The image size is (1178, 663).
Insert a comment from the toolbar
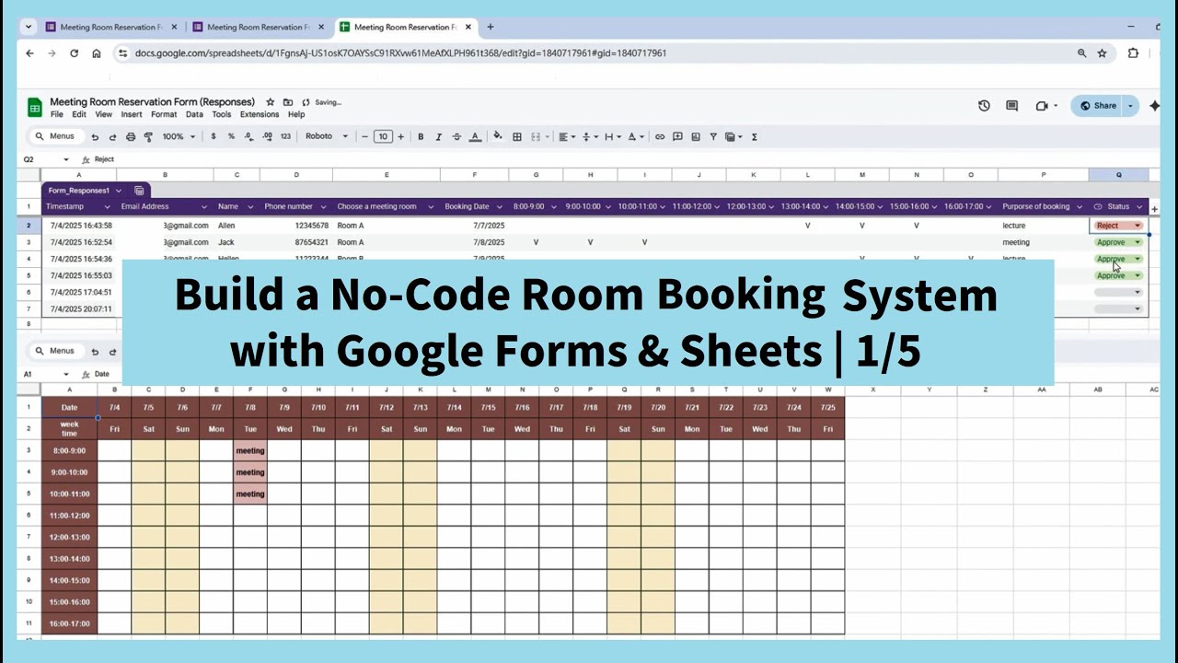tap(677, 136)
